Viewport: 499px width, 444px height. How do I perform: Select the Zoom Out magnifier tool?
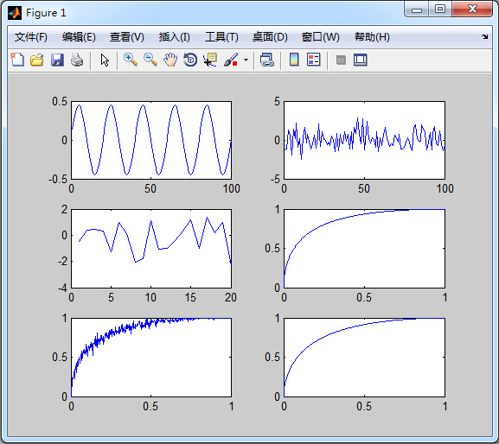(x=150, y=60)
